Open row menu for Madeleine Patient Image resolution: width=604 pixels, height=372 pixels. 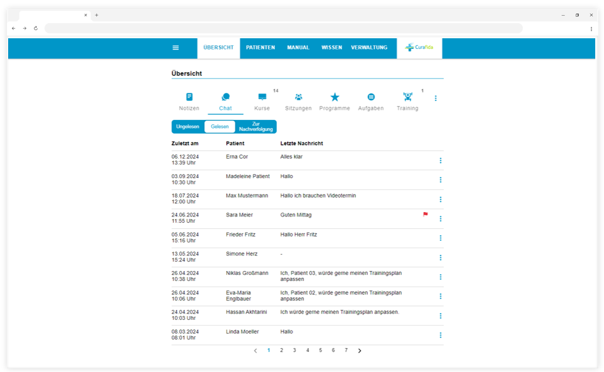pyautogui.click(x=440, y=179)
